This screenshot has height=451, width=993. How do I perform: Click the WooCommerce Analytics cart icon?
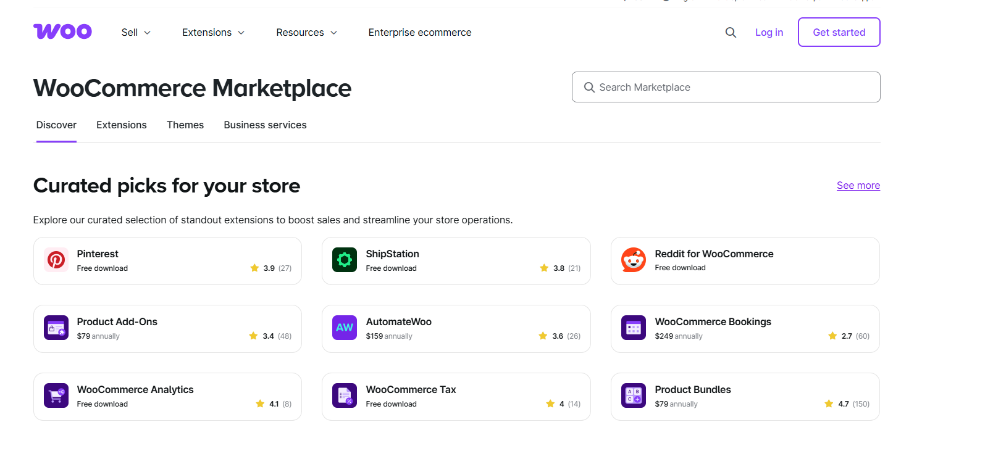pos(56,395)
